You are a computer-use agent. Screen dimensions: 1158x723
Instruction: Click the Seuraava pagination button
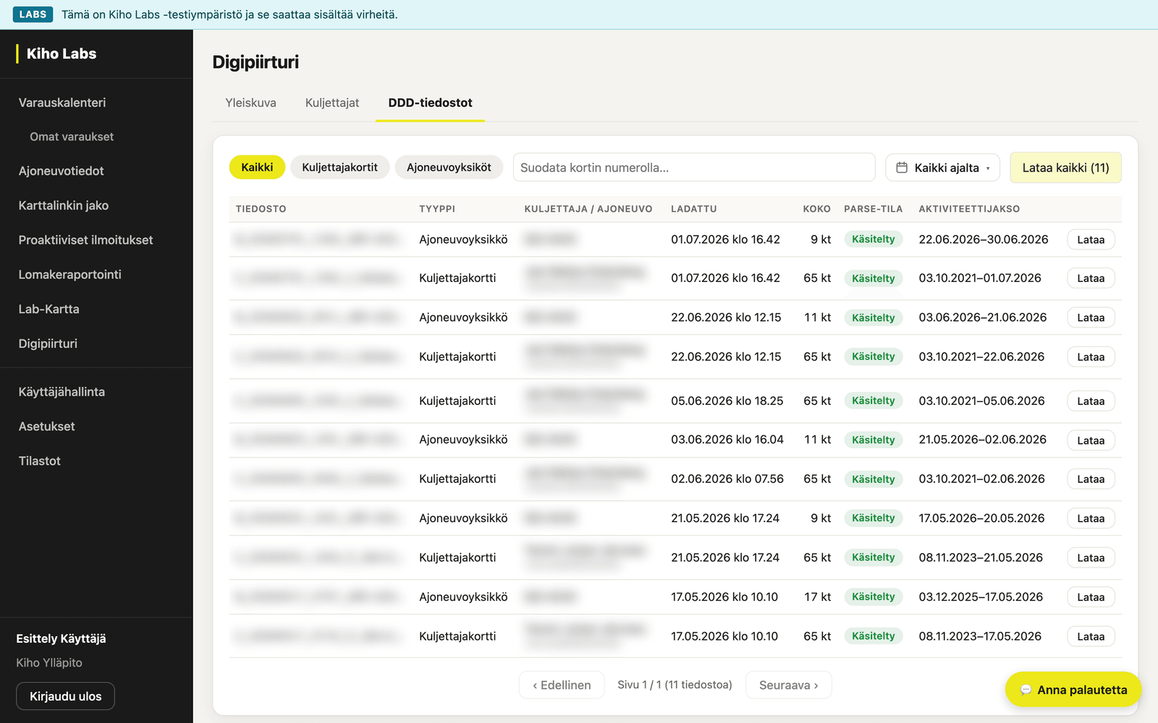click(788, 685)
